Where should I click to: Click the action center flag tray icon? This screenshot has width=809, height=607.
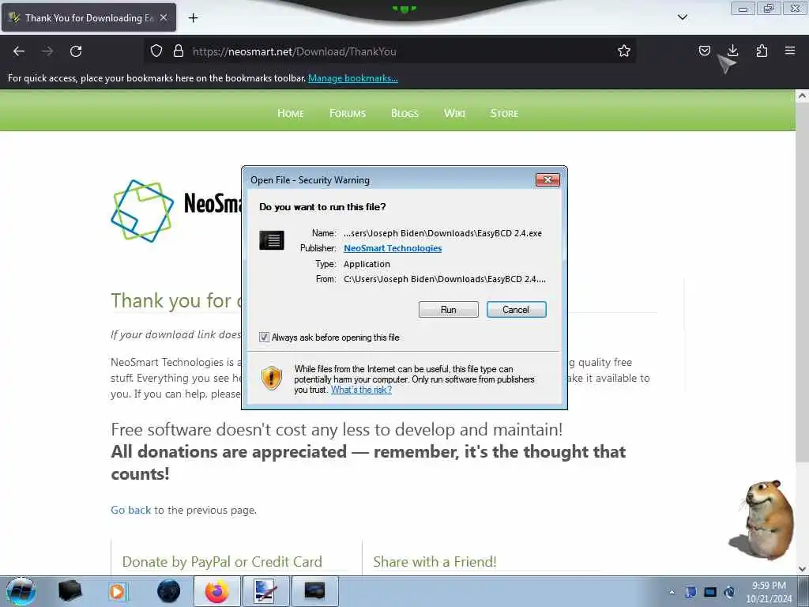(x=690, y=592)
